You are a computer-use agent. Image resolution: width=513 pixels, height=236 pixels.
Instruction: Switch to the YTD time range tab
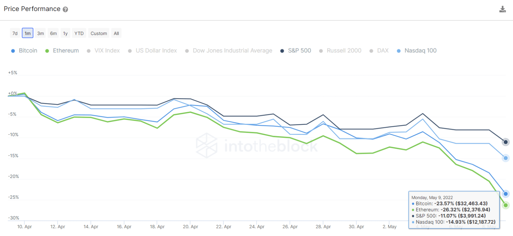tap(79, 33)
